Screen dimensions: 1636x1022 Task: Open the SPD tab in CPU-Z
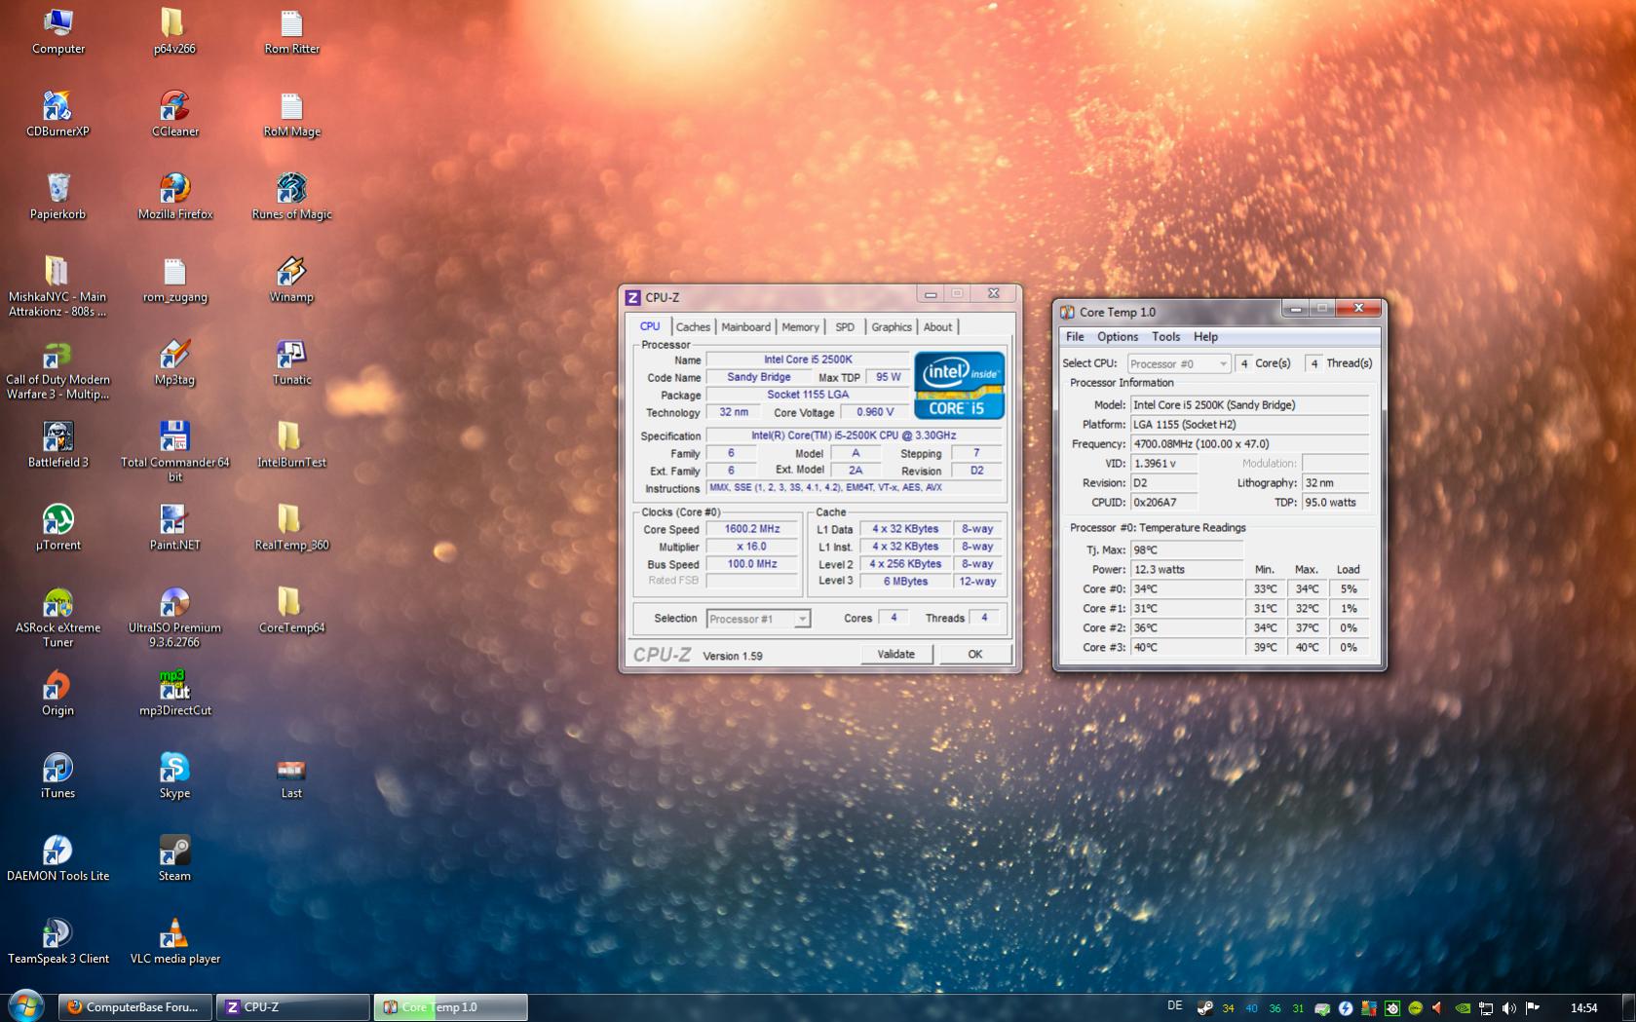(845, 327)
